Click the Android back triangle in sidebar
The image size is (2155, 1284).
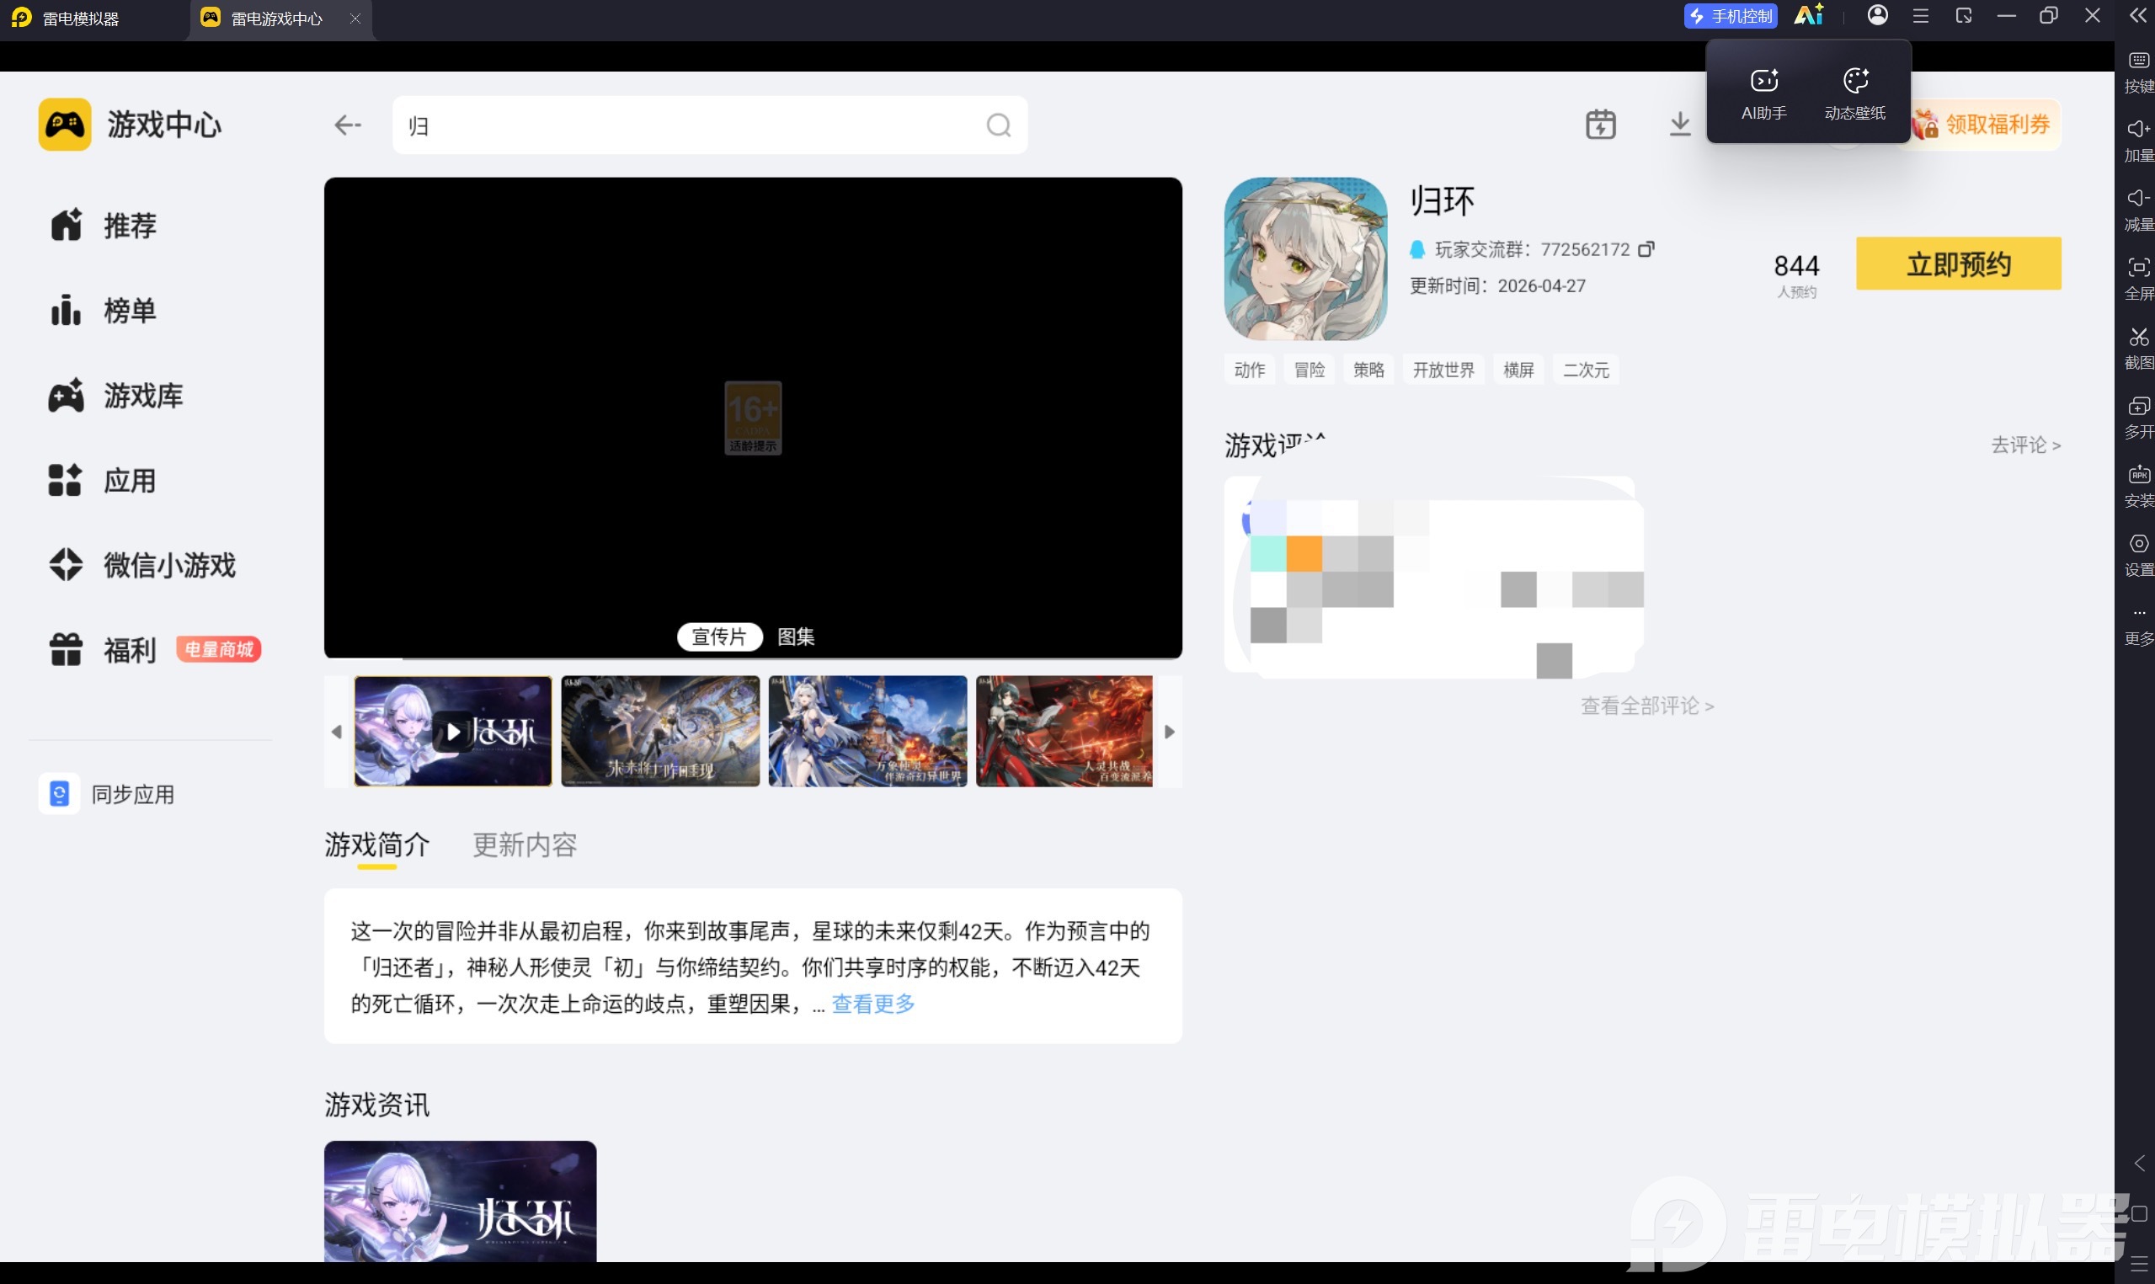[x=2138, y=1164]
